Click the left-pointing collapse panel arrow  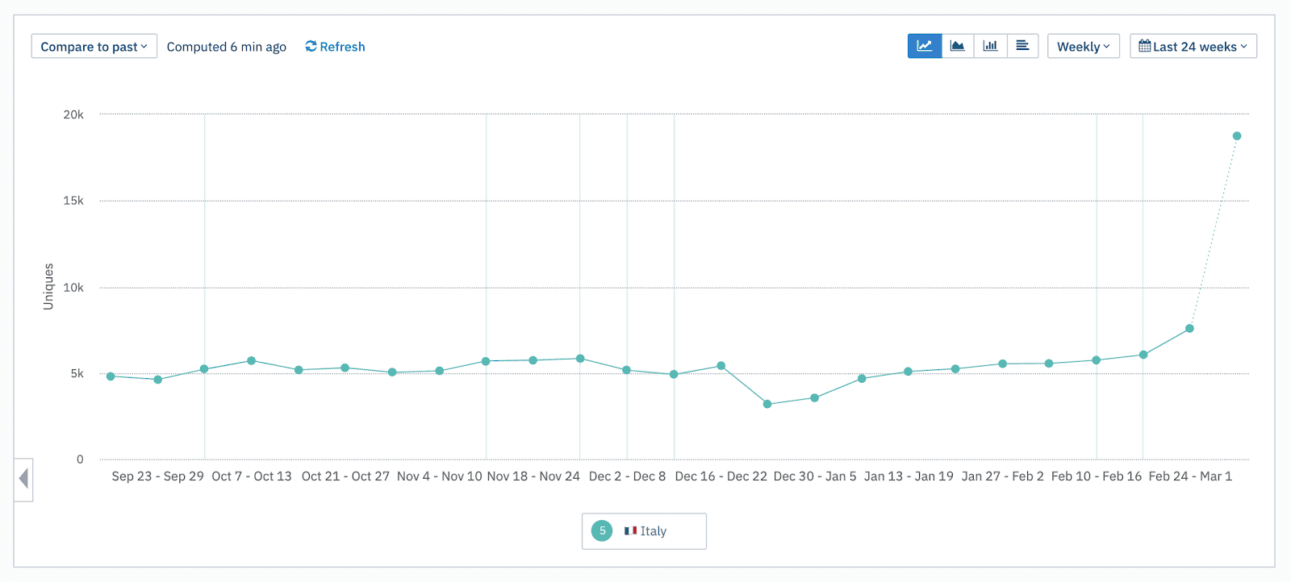coord(23,479)
